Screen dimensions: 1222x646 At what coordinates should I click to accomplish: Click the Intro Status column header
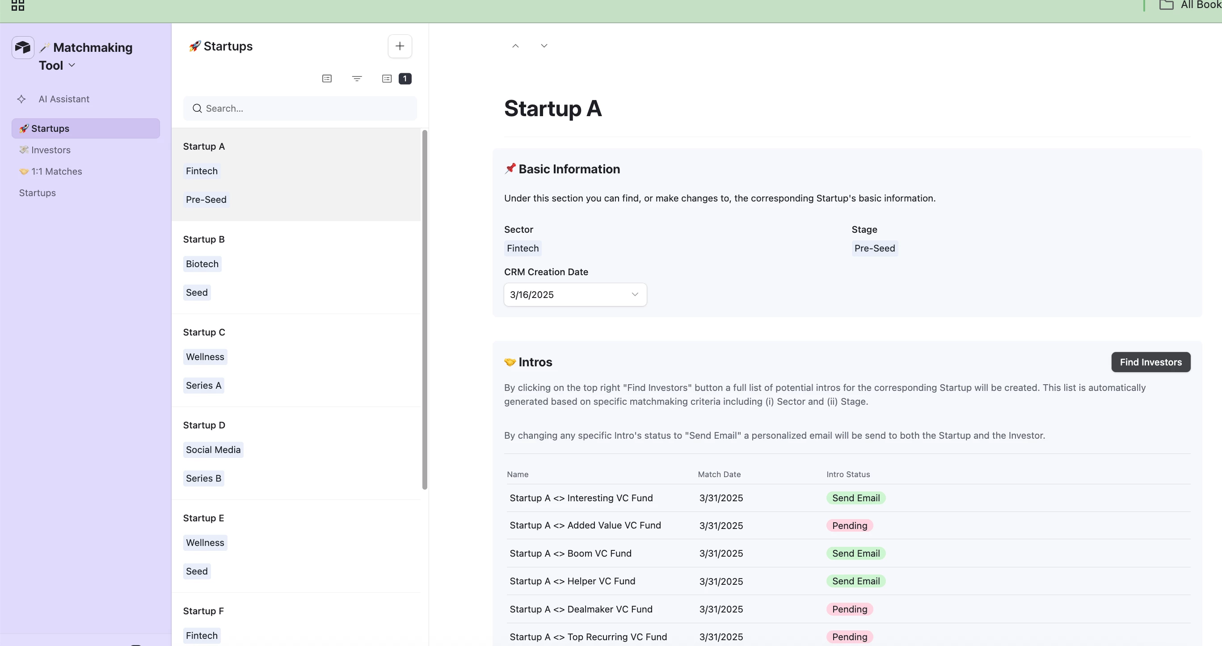848,474
